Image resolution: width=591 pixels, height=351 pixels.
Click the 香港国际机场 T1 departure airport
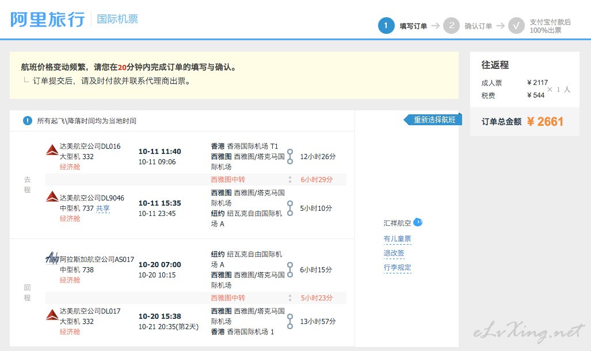click(x=252, y=146)
